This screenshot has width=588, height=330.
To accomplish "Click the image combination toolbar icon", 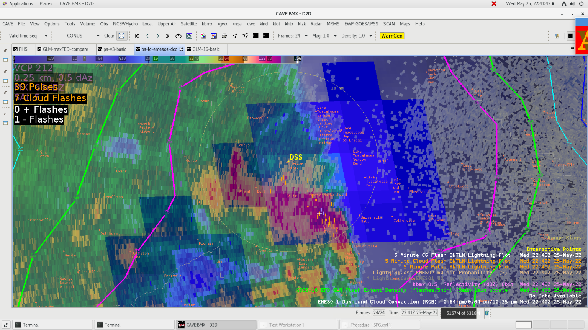I will click(x=203, y=36).
